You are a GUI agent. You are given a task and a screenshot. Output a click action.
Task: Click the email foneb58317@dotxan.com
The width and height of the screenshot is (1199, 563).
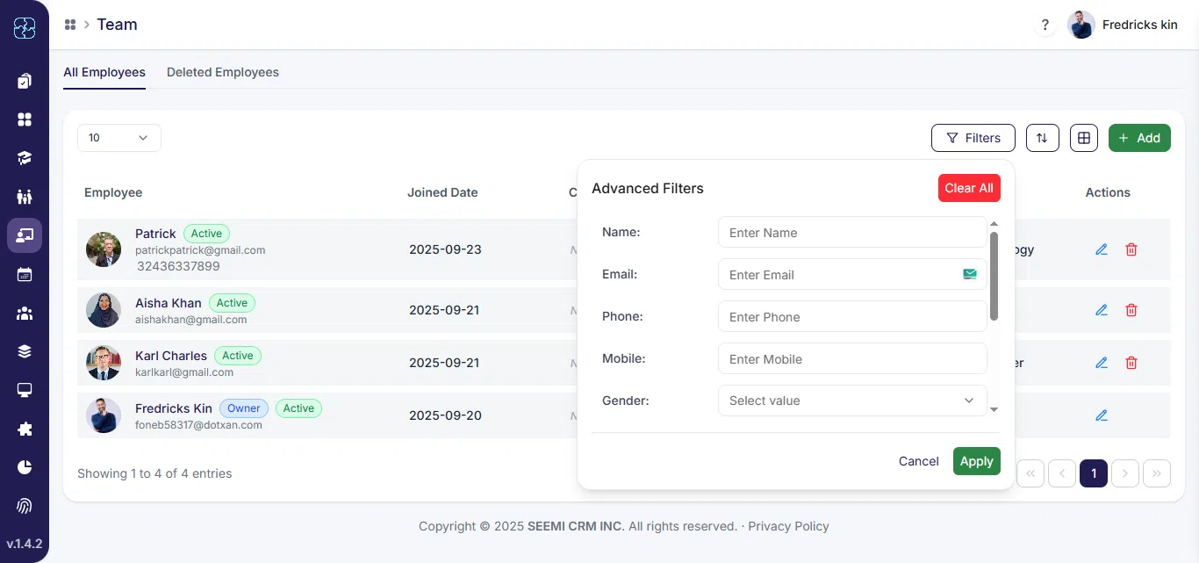point(198,424)
